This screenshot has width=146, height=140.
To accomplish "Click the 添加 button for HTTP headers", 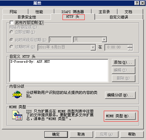I will pos(123,62).
